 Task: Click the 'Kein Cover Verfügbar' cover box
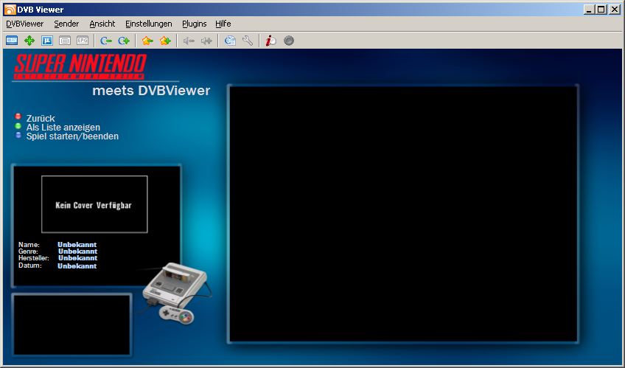(94, 204)
